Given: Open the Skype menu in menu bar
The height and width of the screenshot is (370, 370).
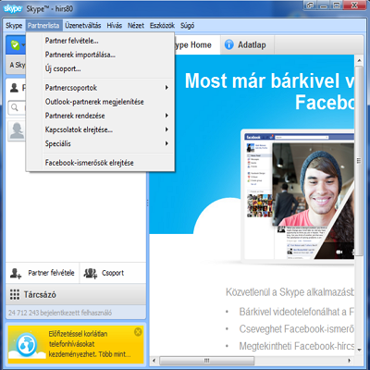Looking at the screenshot, I should [14, 26].
